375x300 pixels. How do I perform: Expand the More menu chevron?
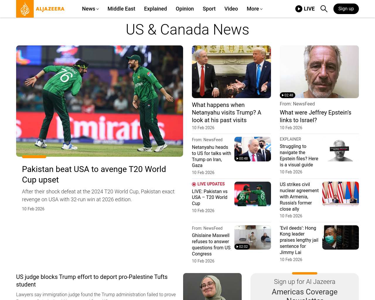pyautogui.click(x=261, y=9)
